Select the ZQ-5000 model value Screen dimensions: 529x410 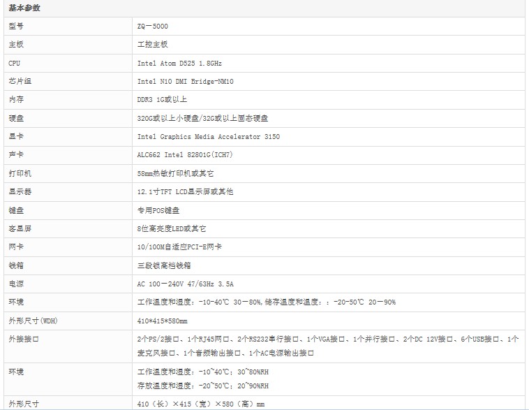pyautogui.click(x=153, y=27)
